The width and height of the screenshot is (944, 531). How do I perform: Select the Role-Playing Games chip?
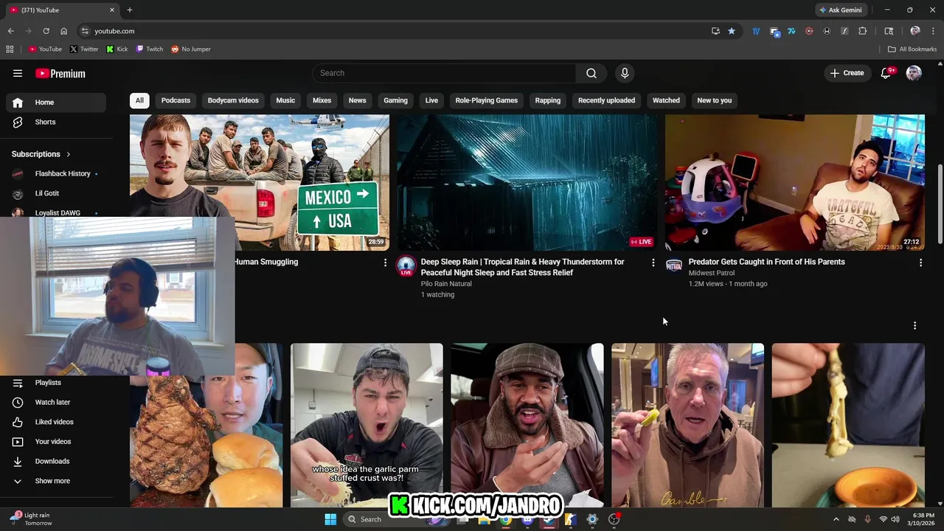pos(487,100)
